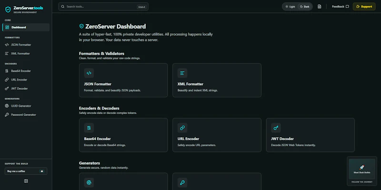Viewport: 381px width, 190px height.
Task: Click the Password Generator key icon in sidebar
Action: (x=7, y=114)
